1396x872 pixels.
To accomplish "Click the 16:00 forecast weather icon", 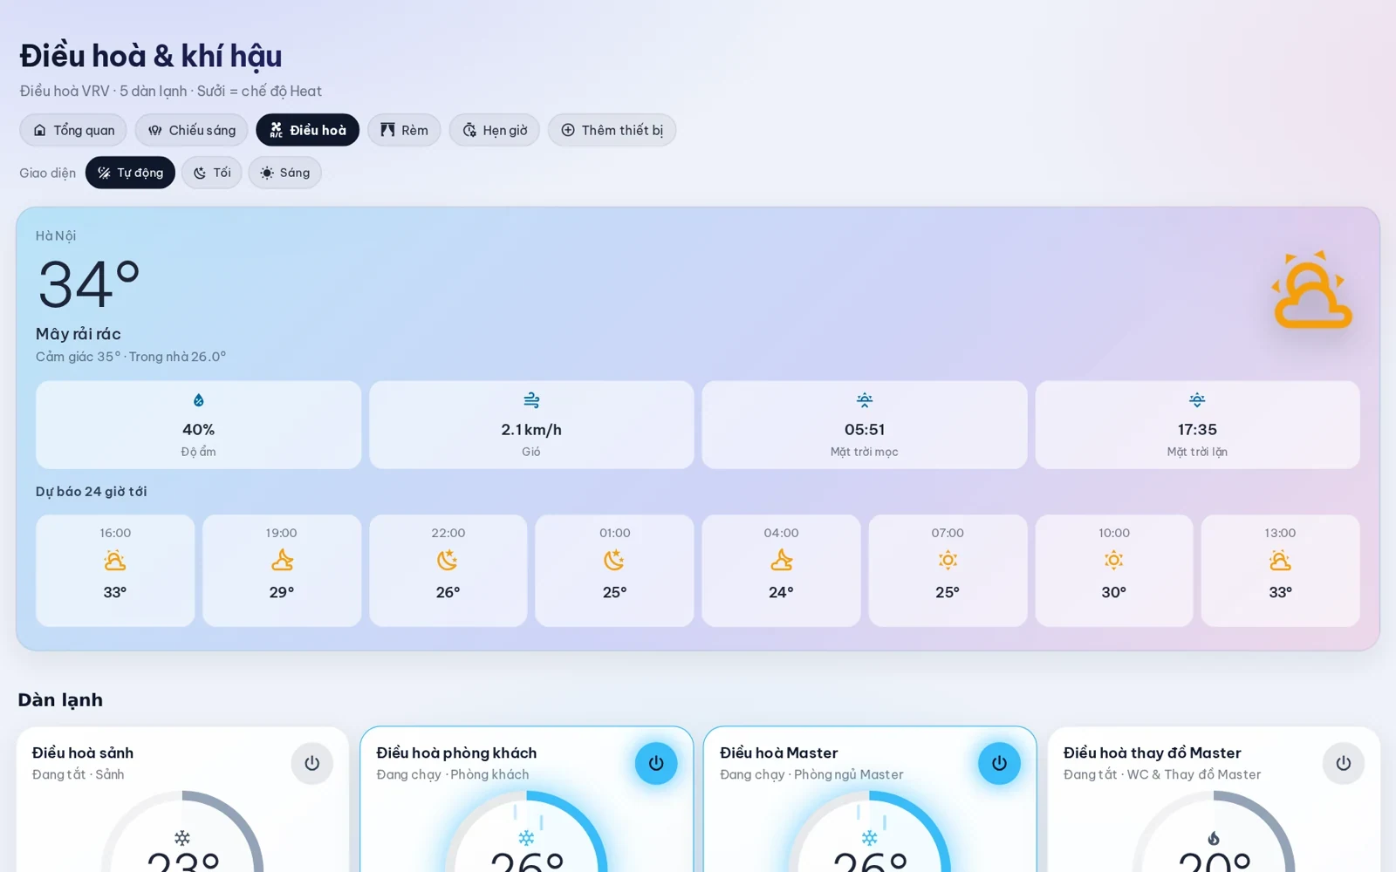I will (115, 560).
